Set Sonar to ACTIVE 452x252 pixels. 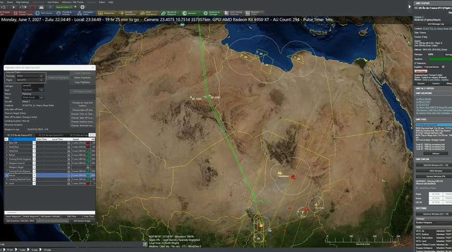[436, 198]
